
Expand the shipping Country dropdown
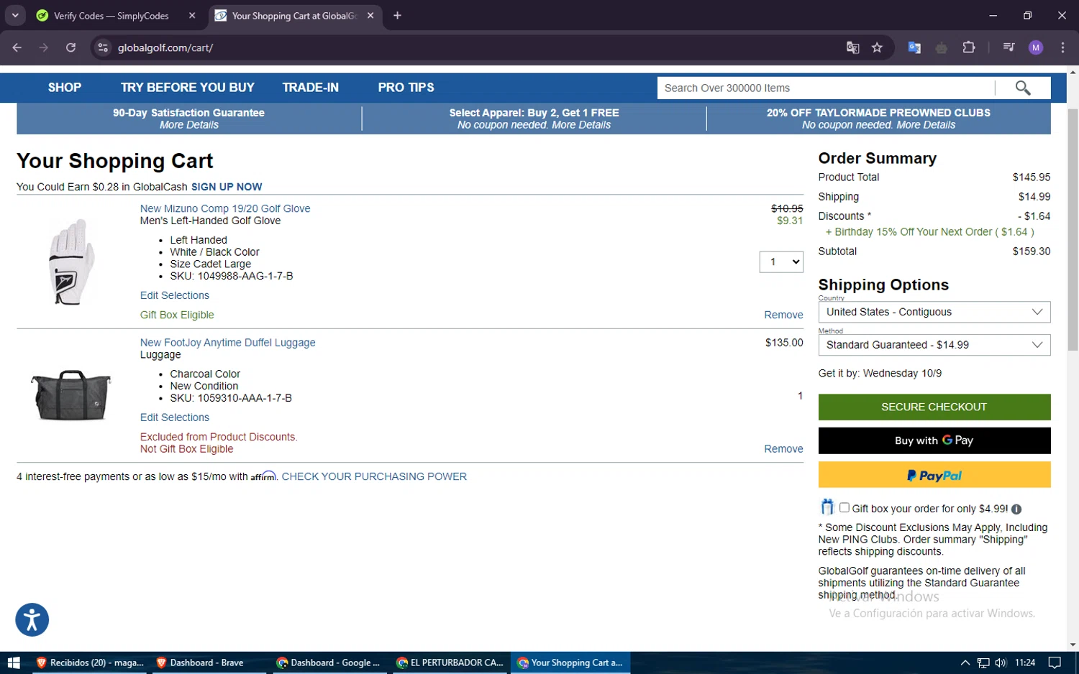click(x=934, y=312)
